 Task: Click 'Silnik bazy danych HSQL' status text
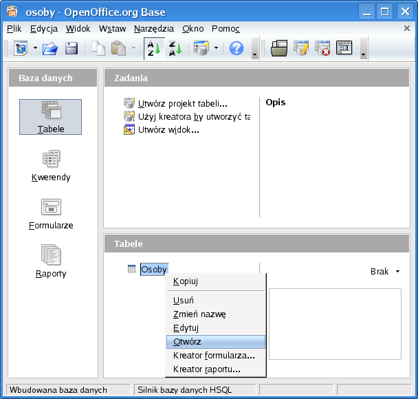[184, 390]
